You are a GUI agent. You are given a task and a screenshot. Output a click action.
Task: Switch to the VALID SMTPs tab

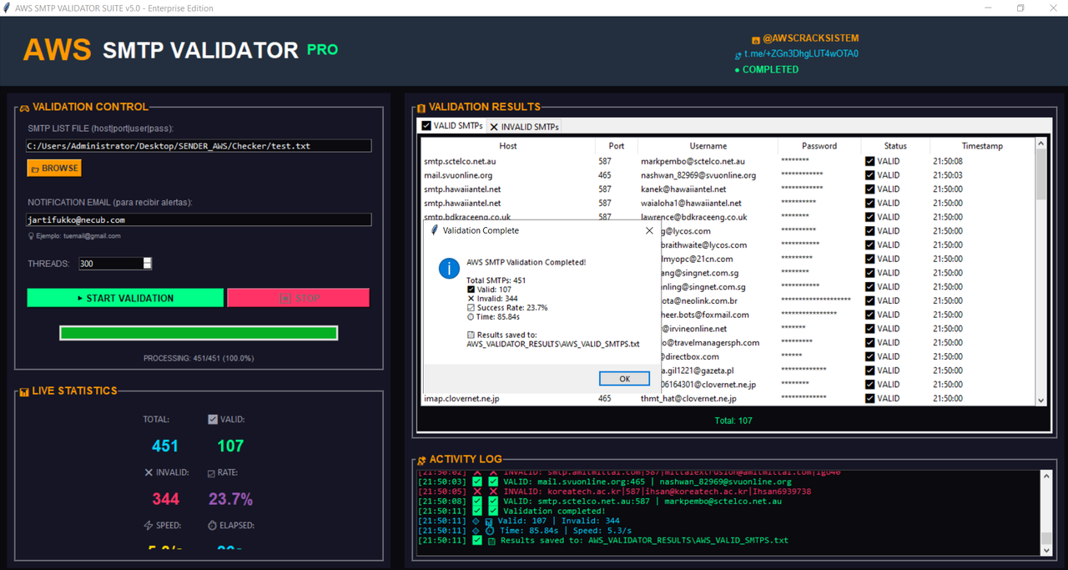[451, 126]
